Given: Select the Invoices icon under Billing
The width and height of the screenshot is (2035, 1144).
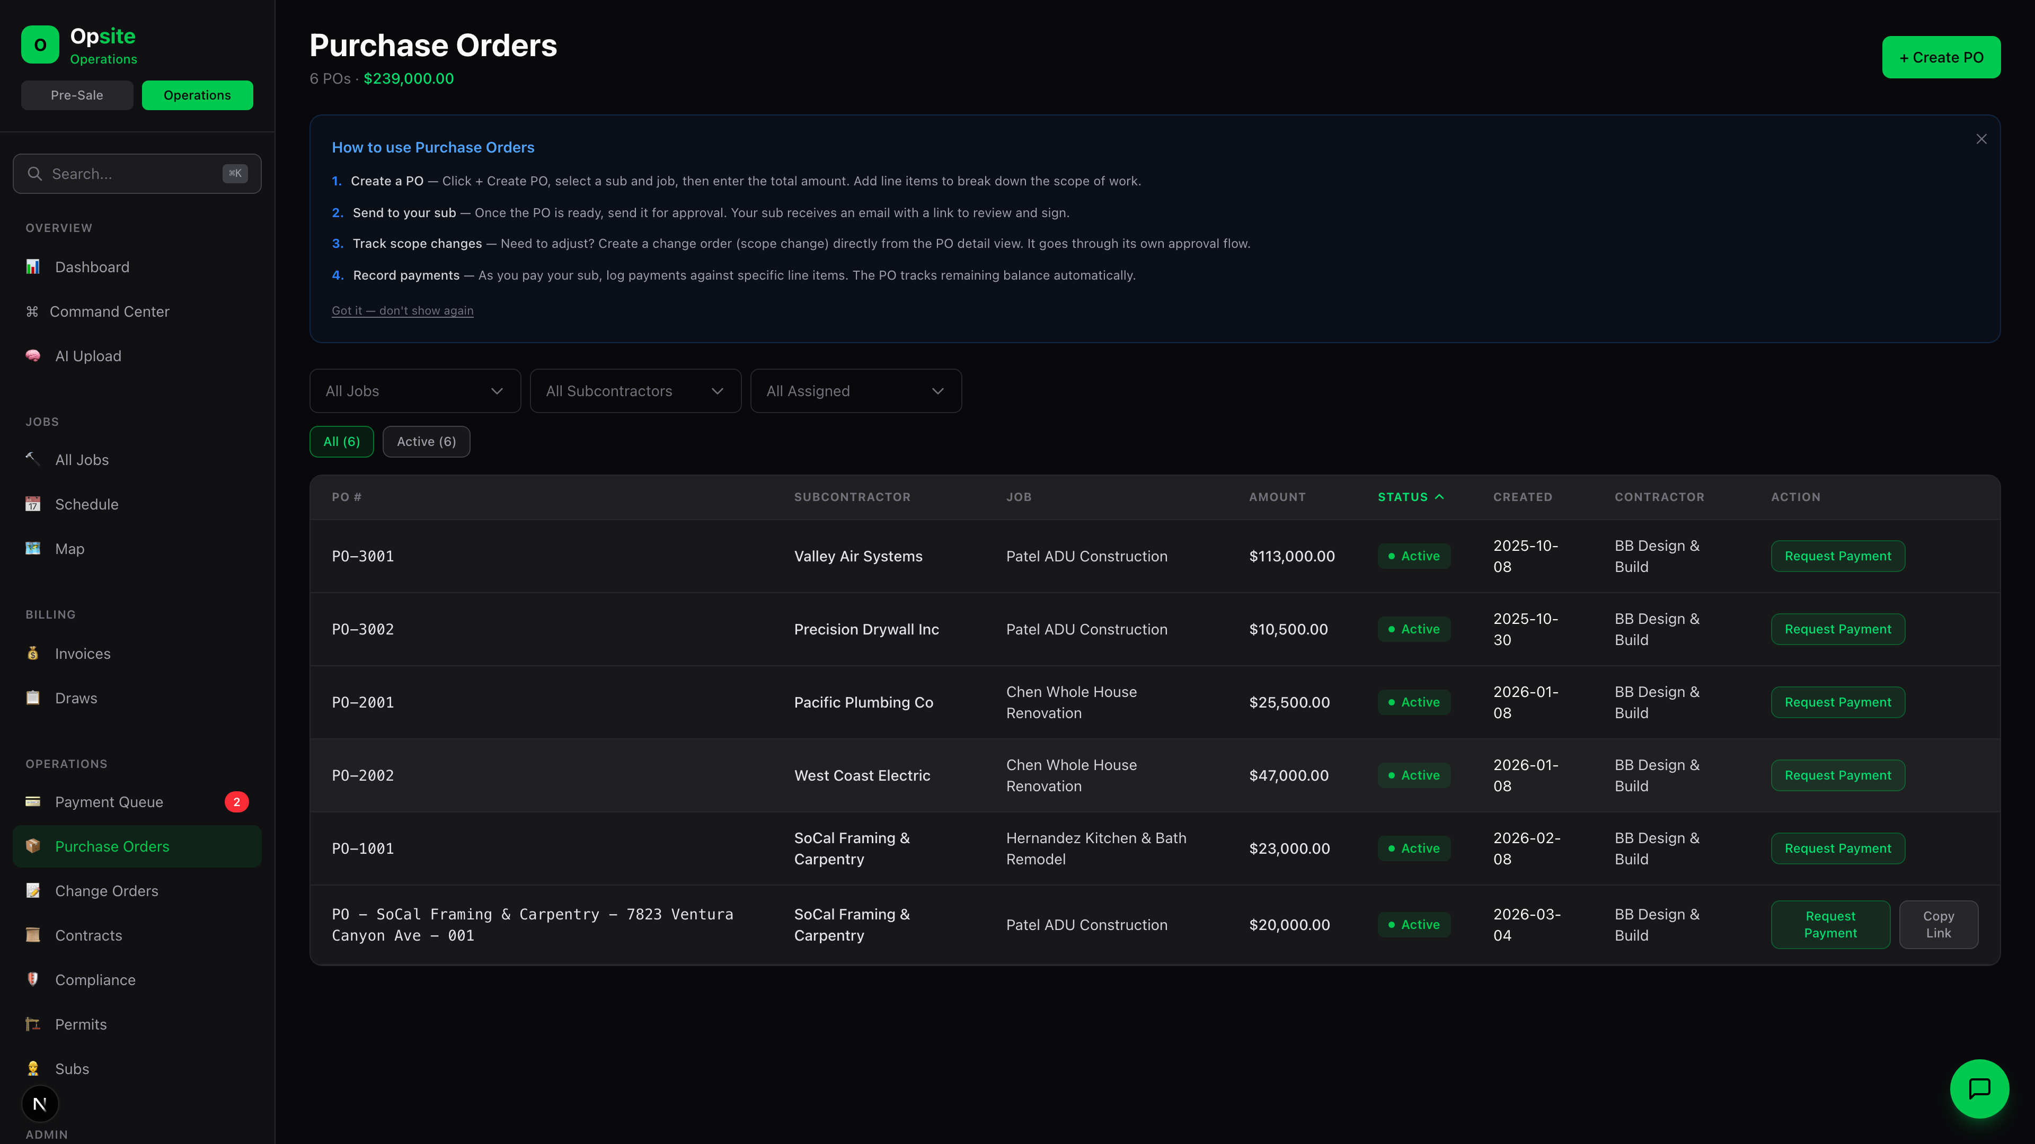Looking at the screenshot, I should [32, 654].
